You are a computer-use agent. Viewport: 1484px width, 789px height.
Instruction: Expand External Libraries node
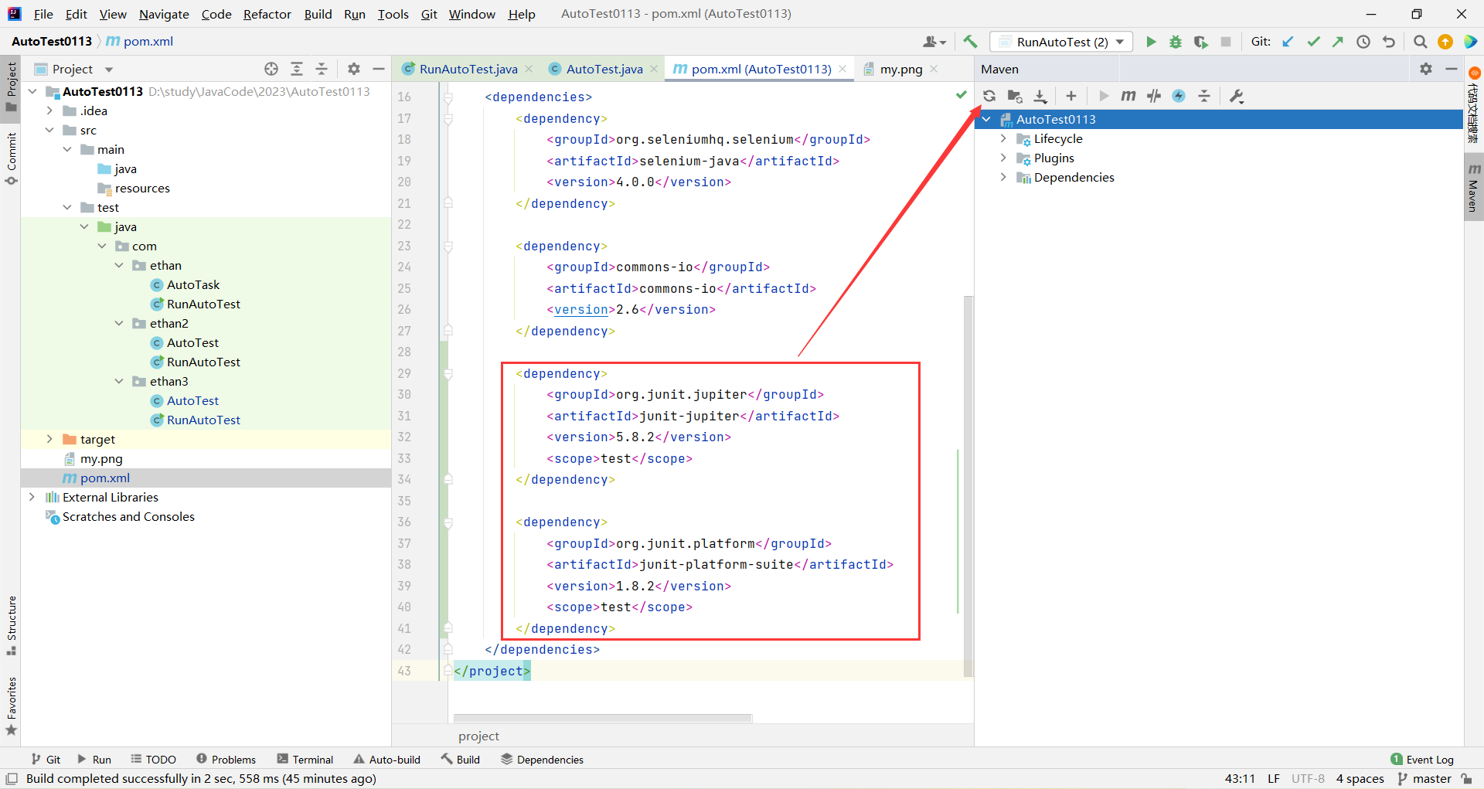point(32,497)
